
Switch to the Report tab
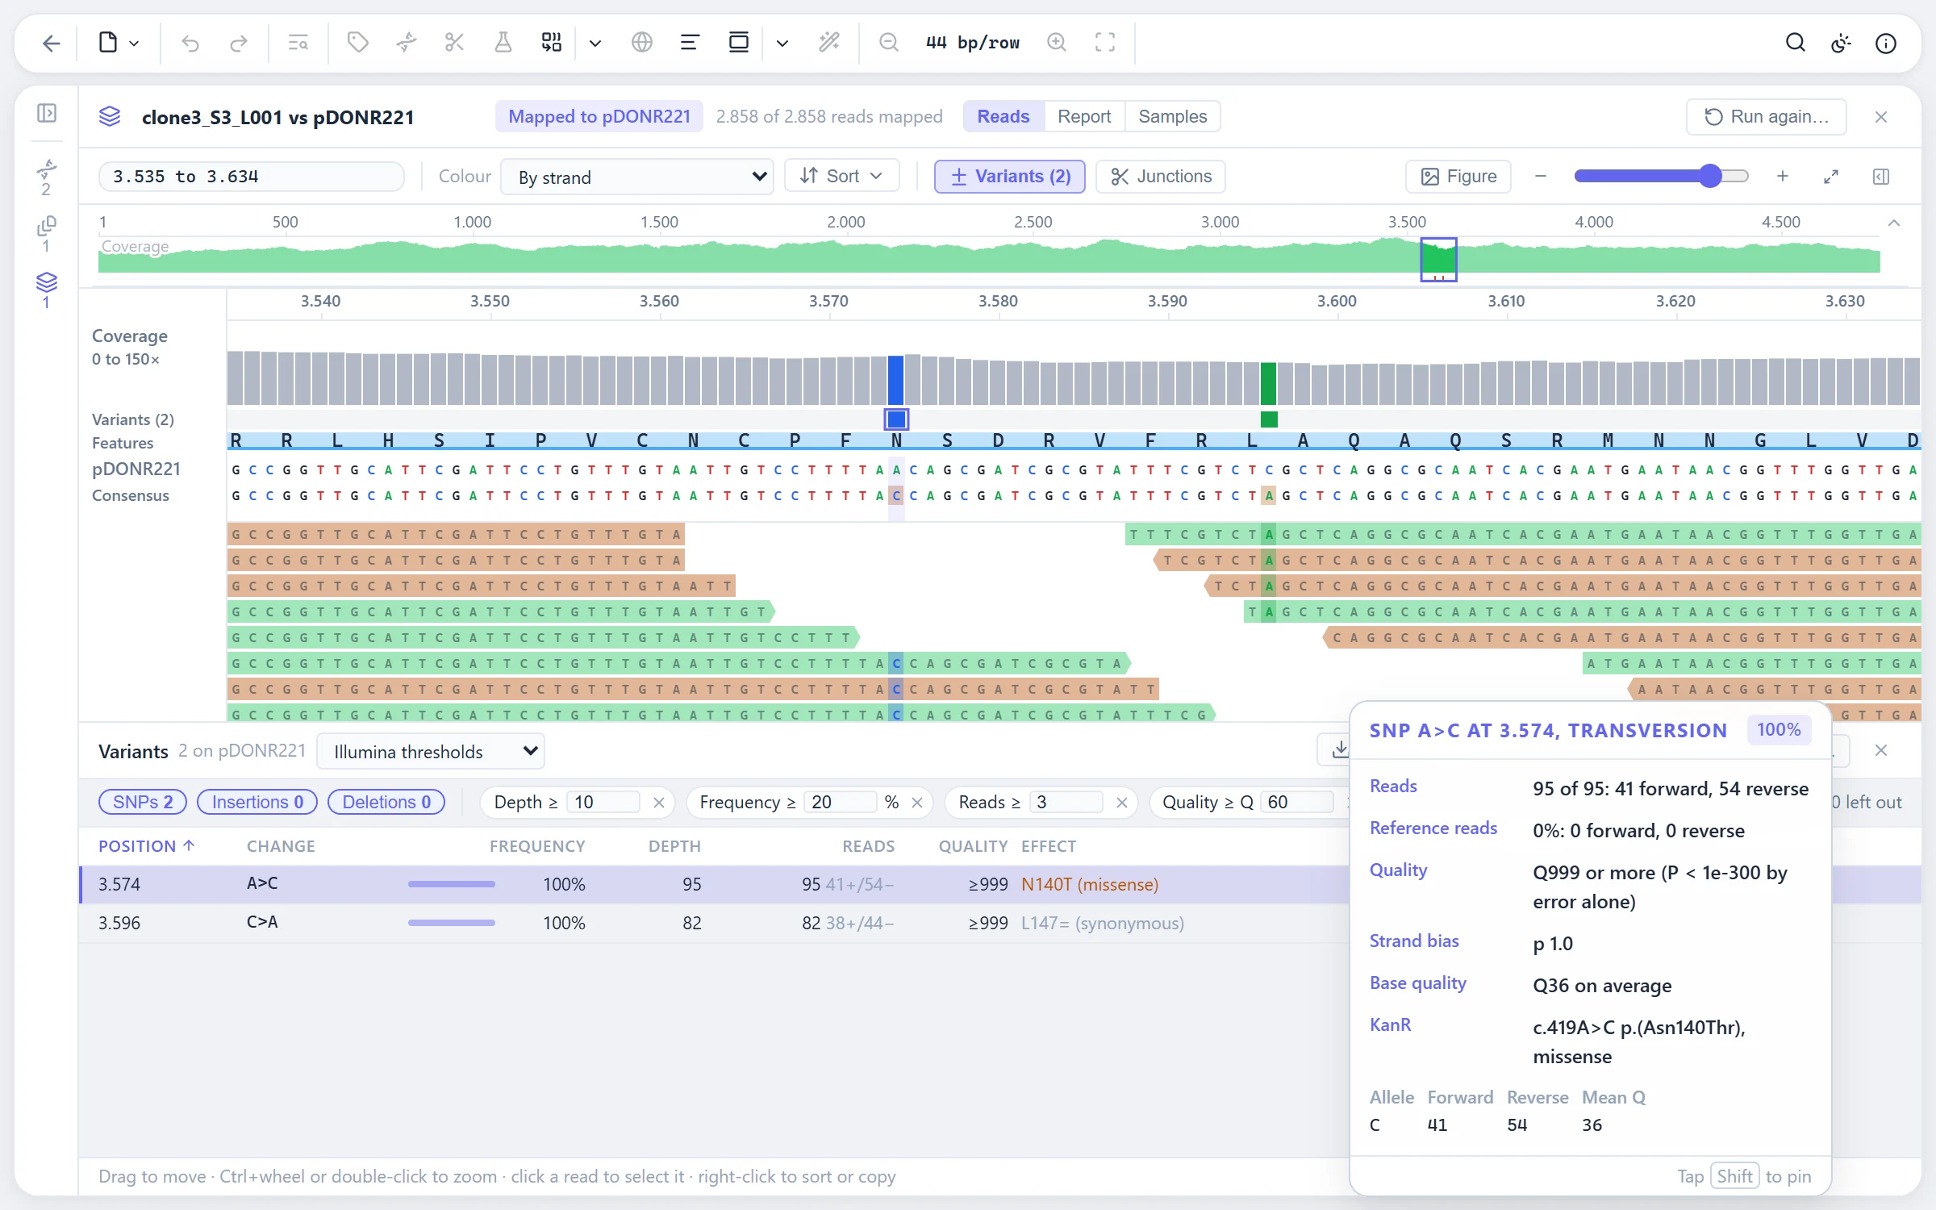point(1084,116)
